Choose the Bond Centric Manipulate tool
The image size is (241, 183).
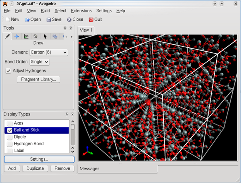(26, 36)
